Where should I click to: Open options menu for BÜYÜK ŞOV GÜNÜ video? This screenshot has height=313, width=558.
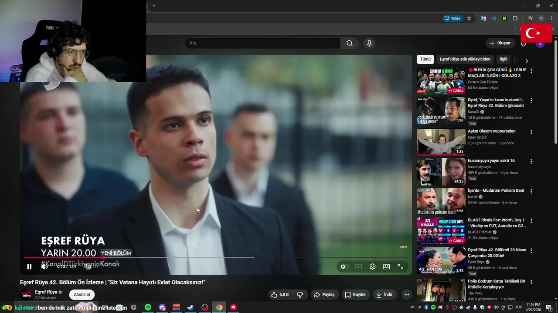pos(531,70)
